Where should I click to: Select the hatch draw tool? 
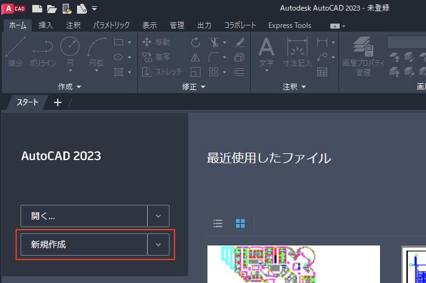tap(119, 72)
